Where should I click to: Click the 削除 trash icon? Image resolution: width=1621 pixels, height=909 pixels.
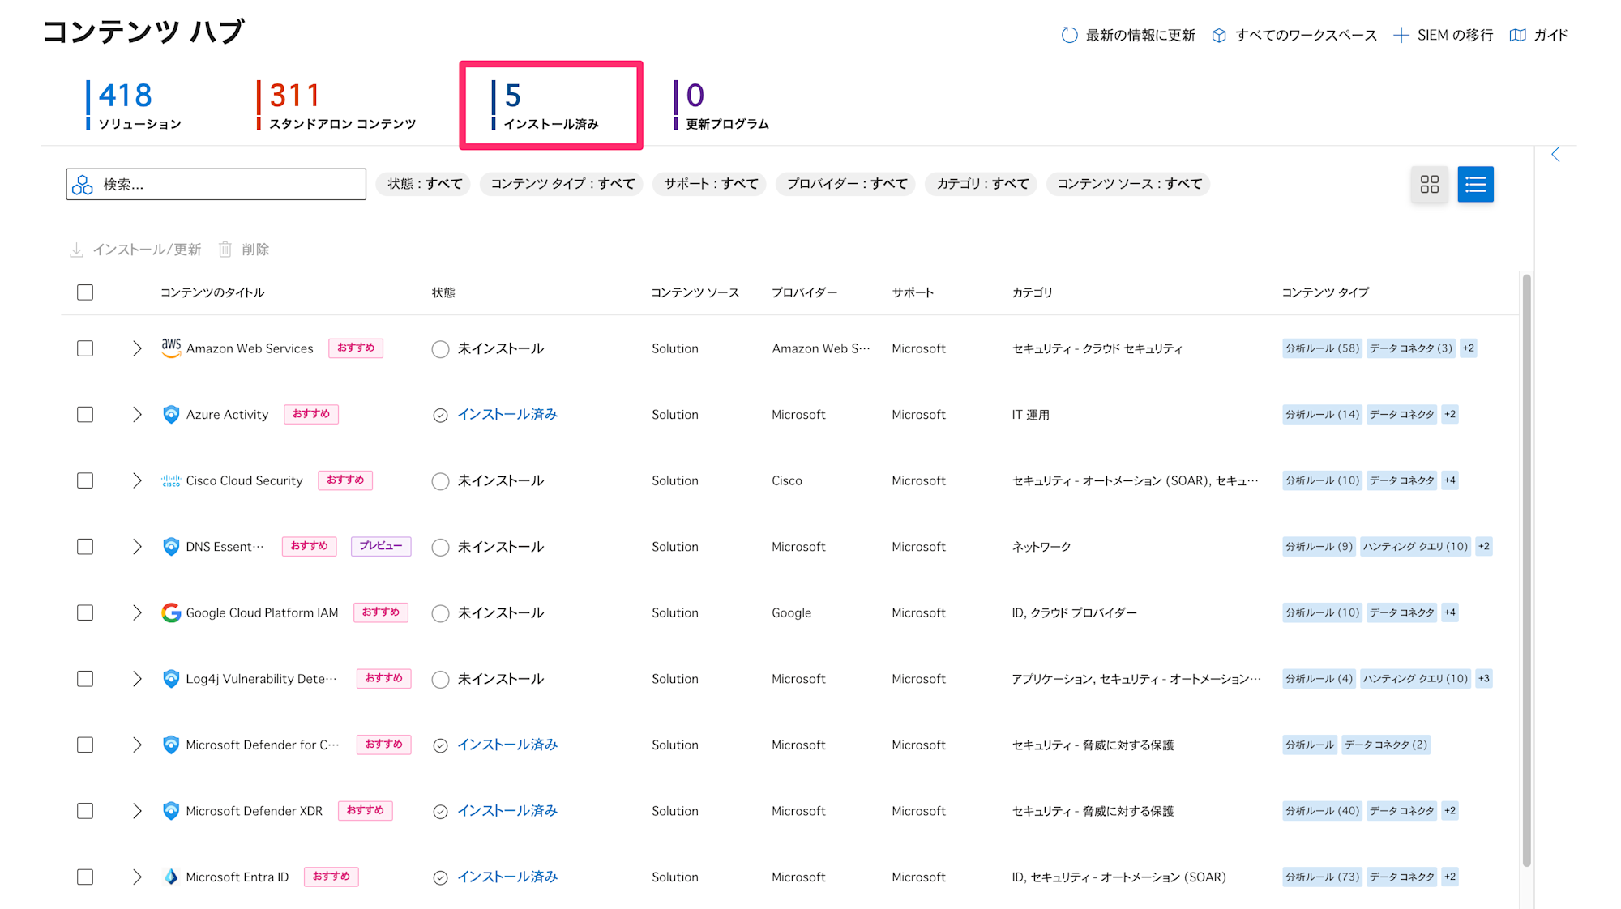pyautogui.click(x=225, y=250)
